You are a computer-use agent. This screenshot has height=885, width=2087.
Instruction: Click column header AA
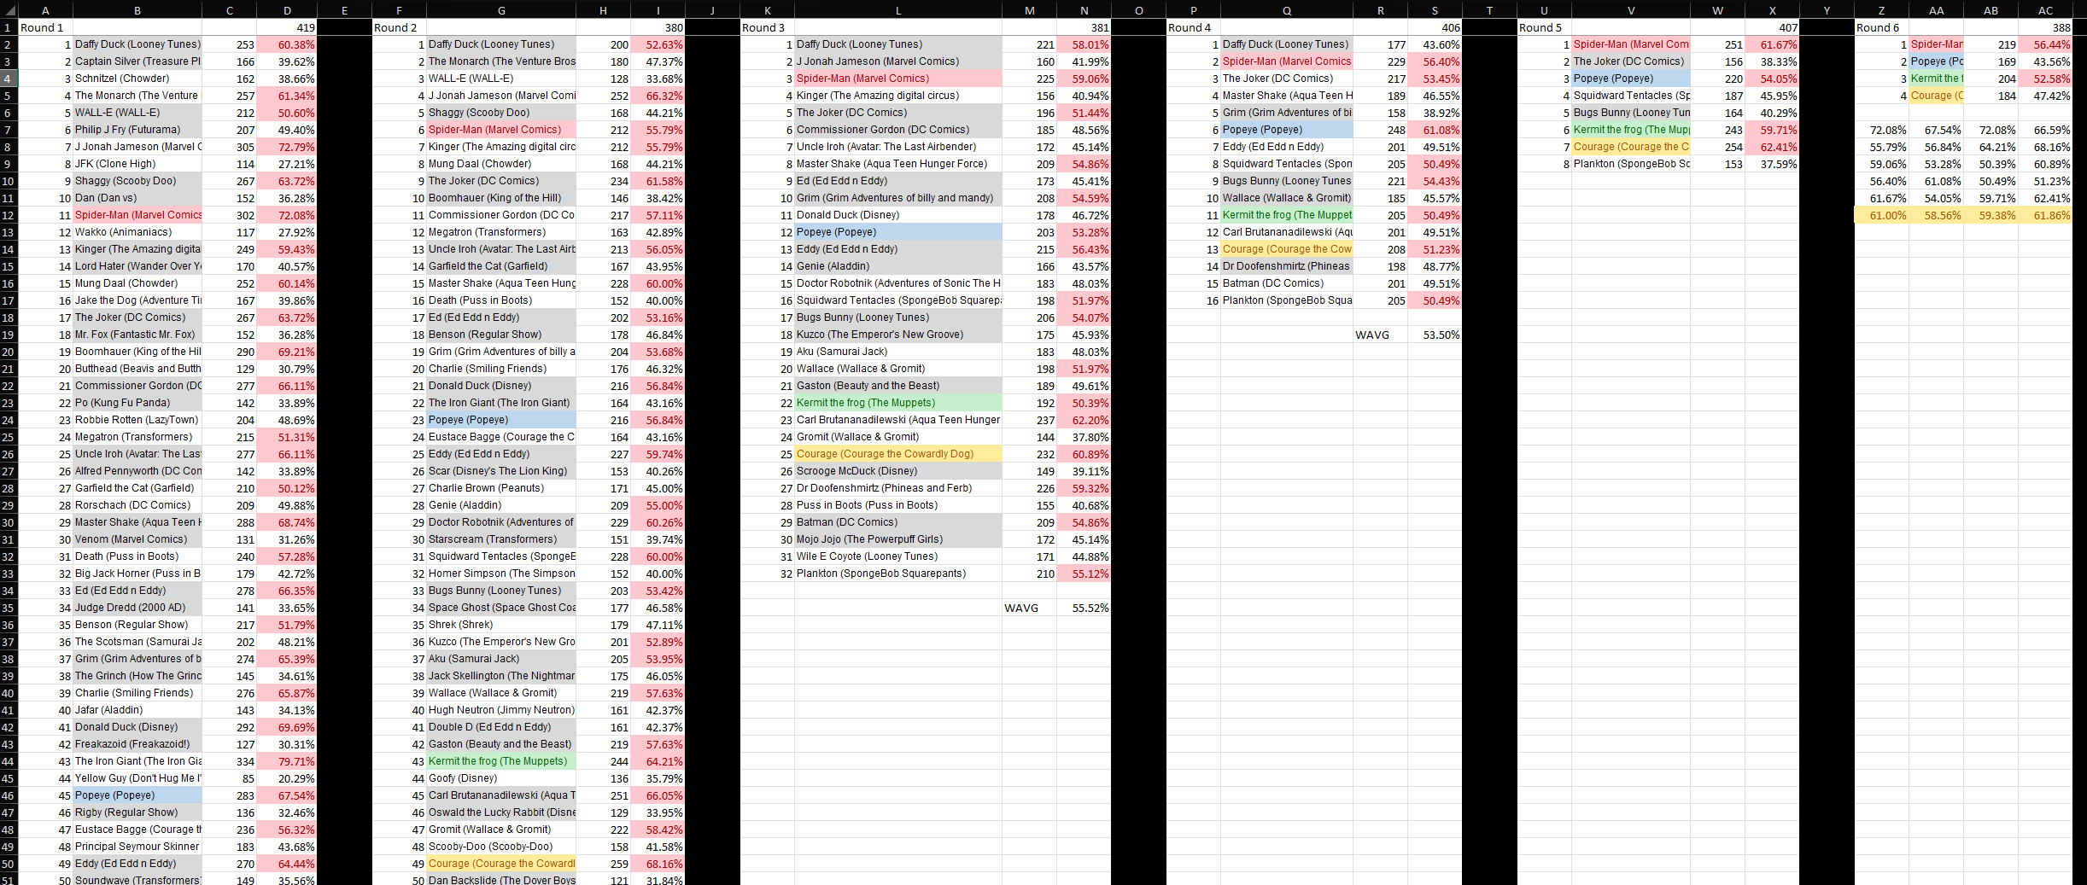click(x=1936, y=10)
